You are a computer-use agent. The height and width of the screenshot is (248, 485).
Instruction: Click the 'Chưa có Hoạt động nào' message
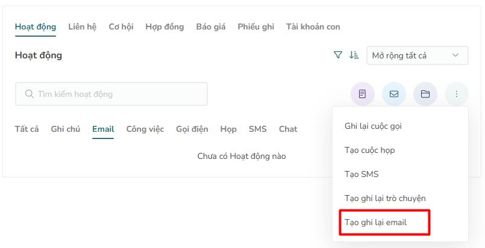(x=242, y=157)
